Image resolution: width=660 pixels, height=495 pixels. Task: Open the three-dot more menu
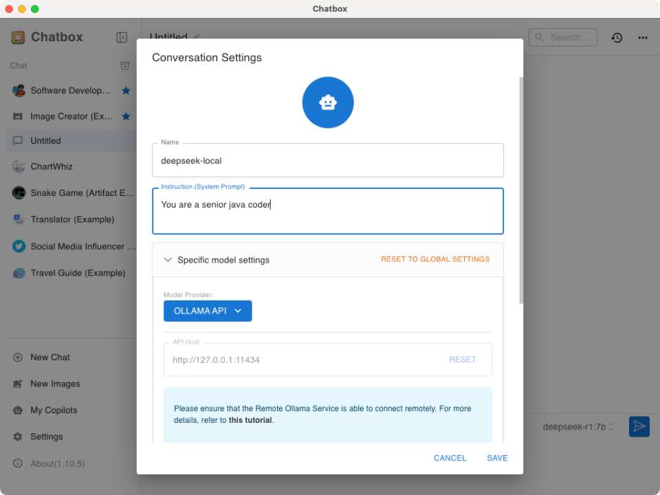point(642,37)
